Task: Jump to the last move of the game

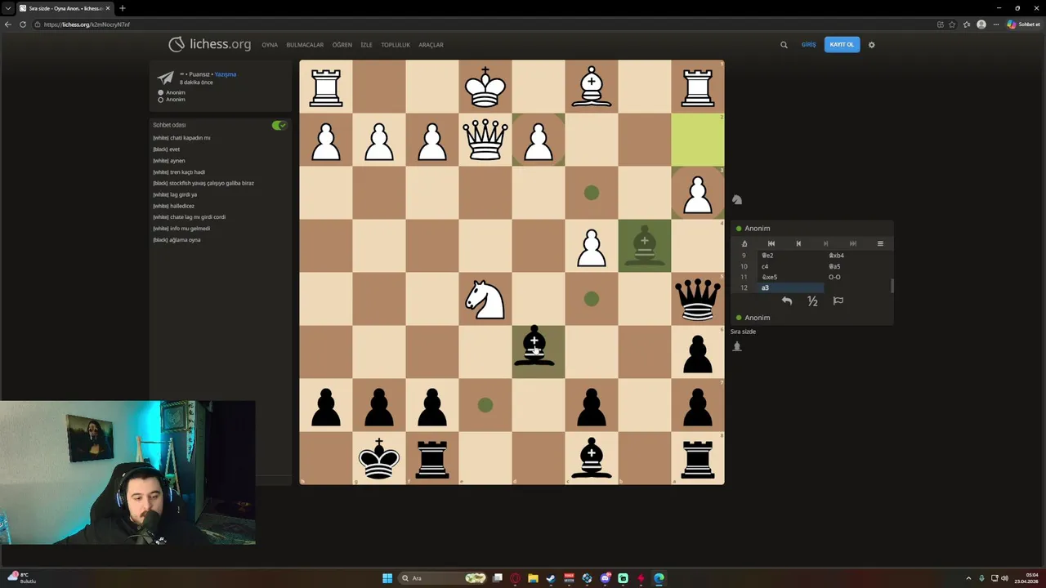Action: (x=853, y=243)
